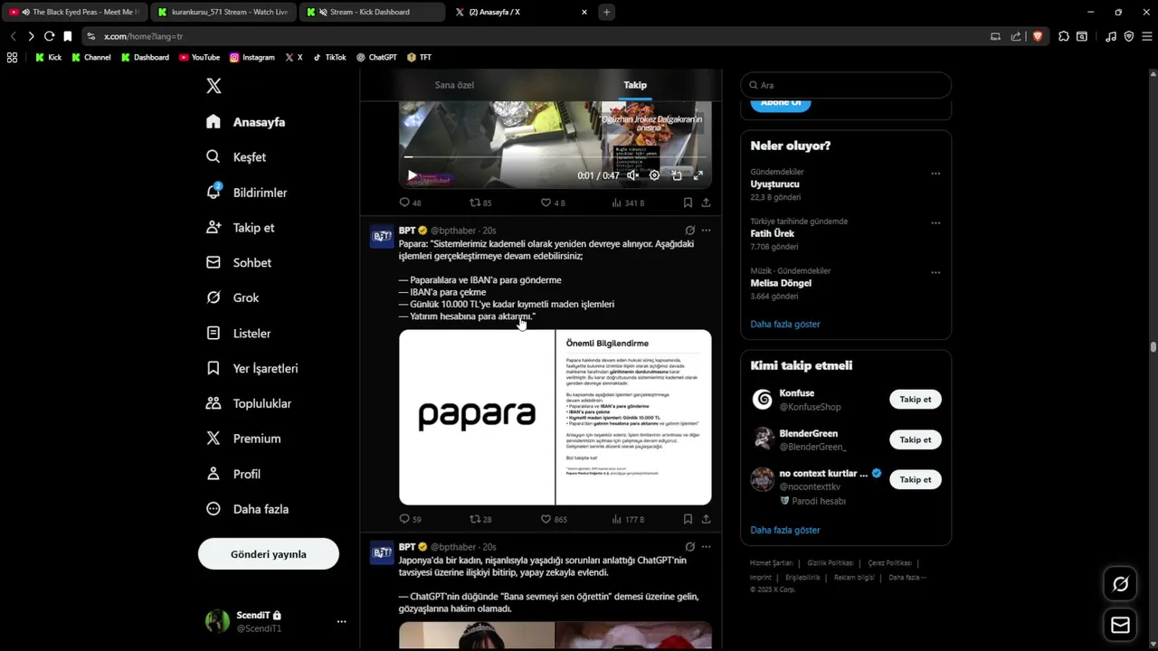Open Brave Shields lion icon
Screen dimensions: 1158x651
tap(1038, 36)
